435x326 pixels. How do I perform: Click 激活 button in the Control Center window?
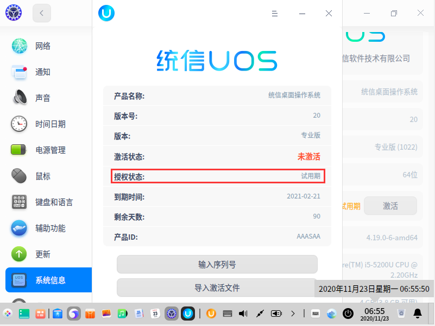click(390, 206)
